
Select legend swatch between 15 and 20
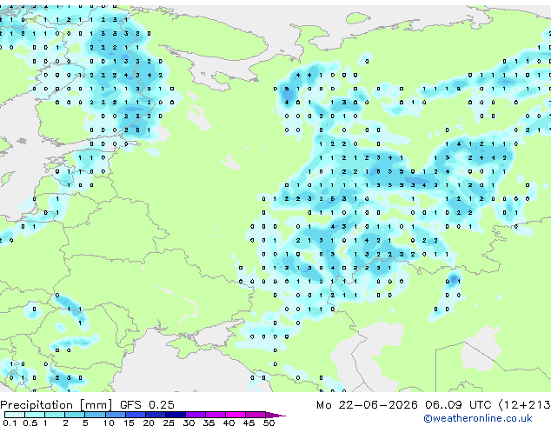[x=135, y=415]
